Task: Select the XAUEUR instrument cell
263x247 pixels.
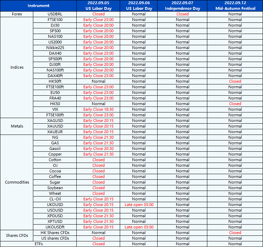Action: 55,132
